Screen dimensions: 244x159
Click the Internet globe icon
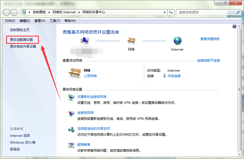coord(178,41)
